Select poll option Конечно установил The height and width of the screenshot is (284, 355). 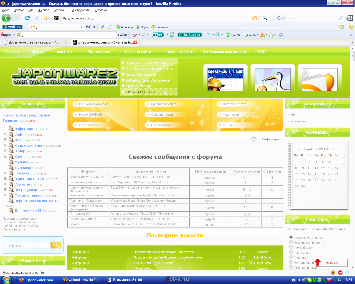pos(291,237)
